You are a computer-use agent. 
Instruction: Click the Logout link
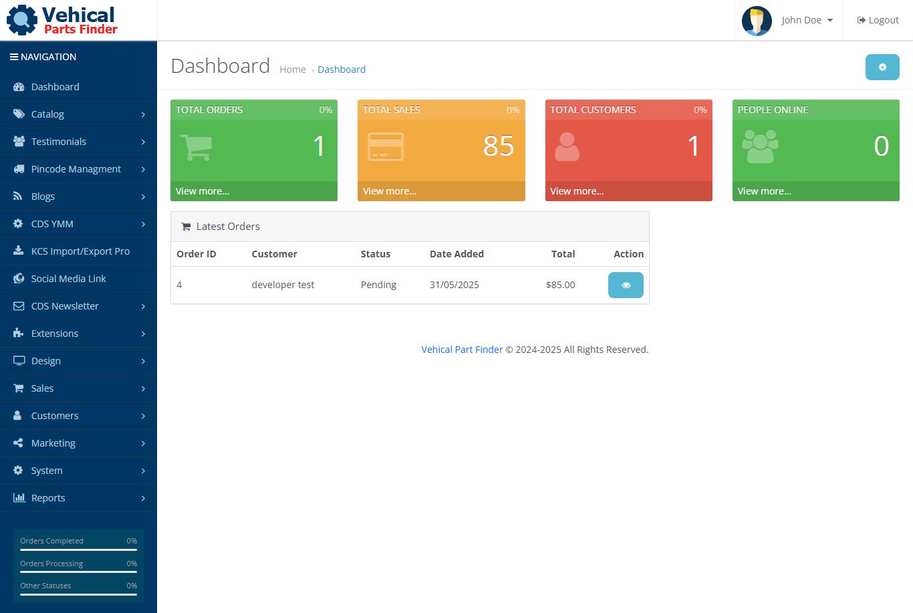pos(878,20)
